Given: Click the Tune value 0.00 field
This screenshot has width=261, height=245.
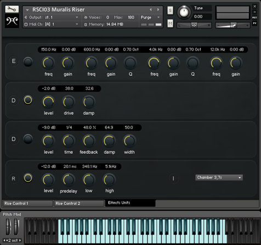Looking at the screenshot, I should 202,16.
